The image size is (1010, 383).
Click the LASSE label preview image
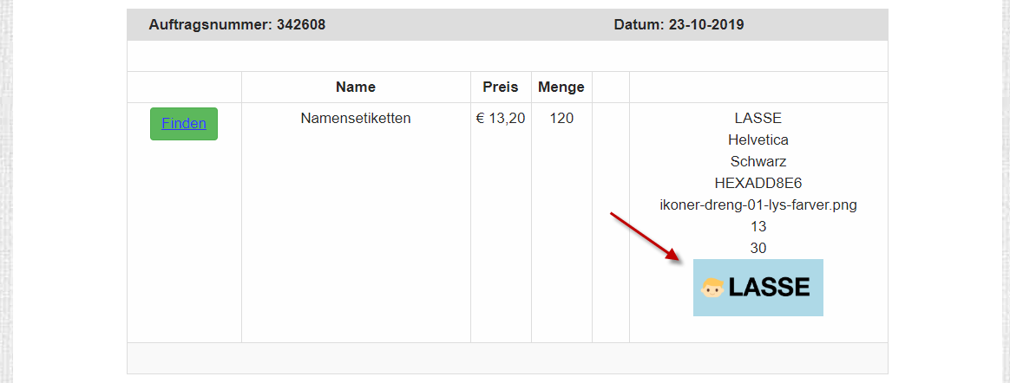coord(758,288)
